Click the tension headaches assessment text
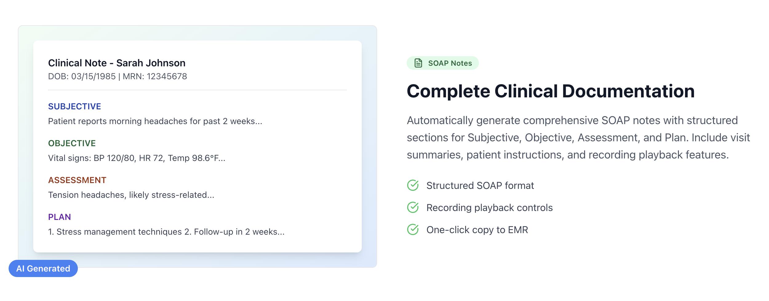This screenshot has width=769, height=301. coord(131,195)
